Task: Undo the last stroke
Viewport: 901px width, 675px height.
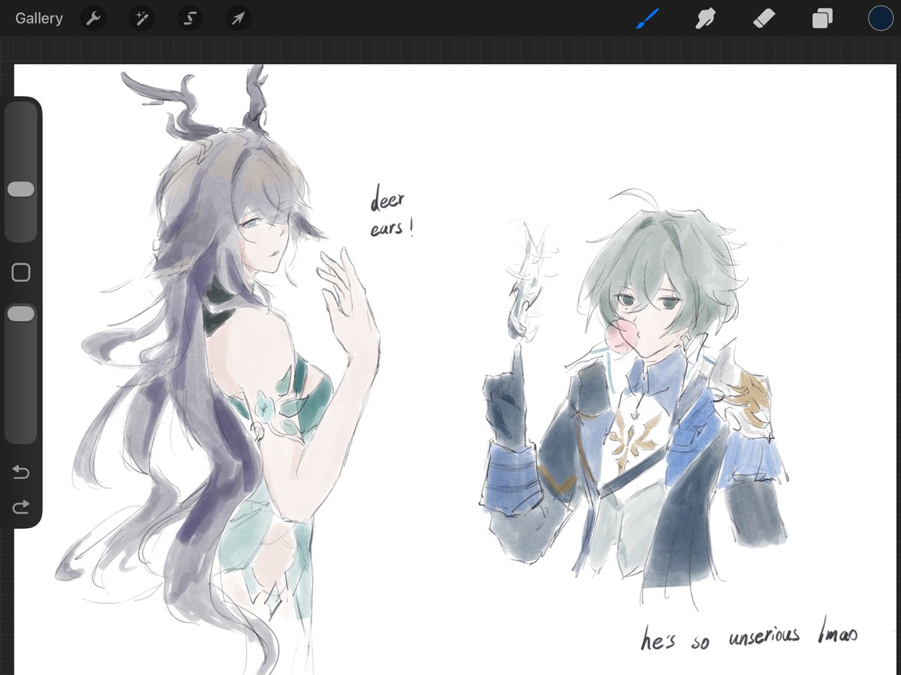Action: [21, 472]
